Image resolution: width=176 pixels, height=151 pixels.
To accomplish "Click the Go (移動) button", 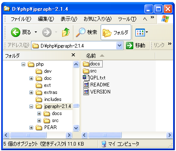I will click(x=135, y=46).
